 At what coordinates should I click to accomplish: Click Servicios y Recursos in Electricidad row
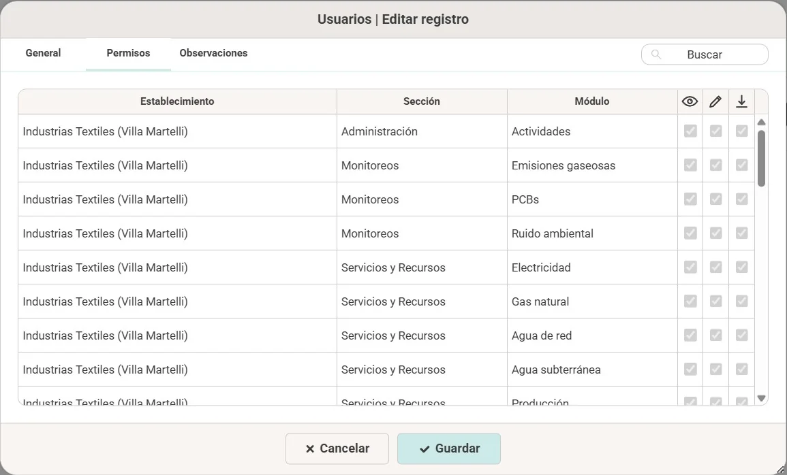(x=422, y=267)
